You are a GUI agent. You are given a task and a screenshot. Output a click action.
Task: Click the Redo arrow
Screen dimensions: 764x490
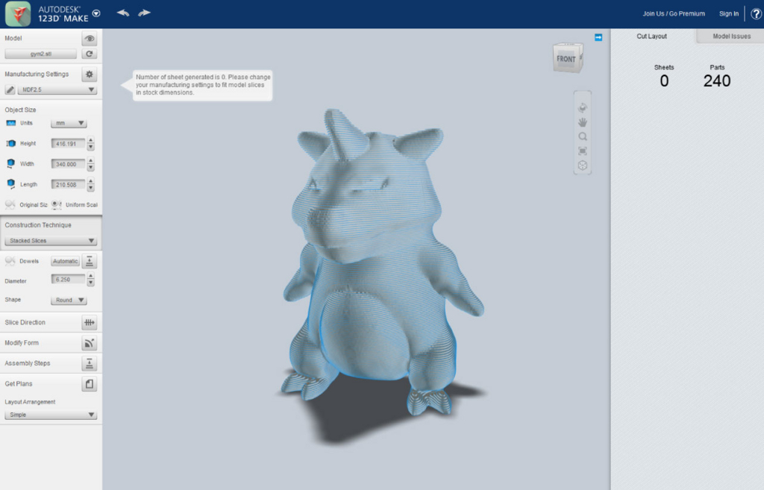point(144,13)
